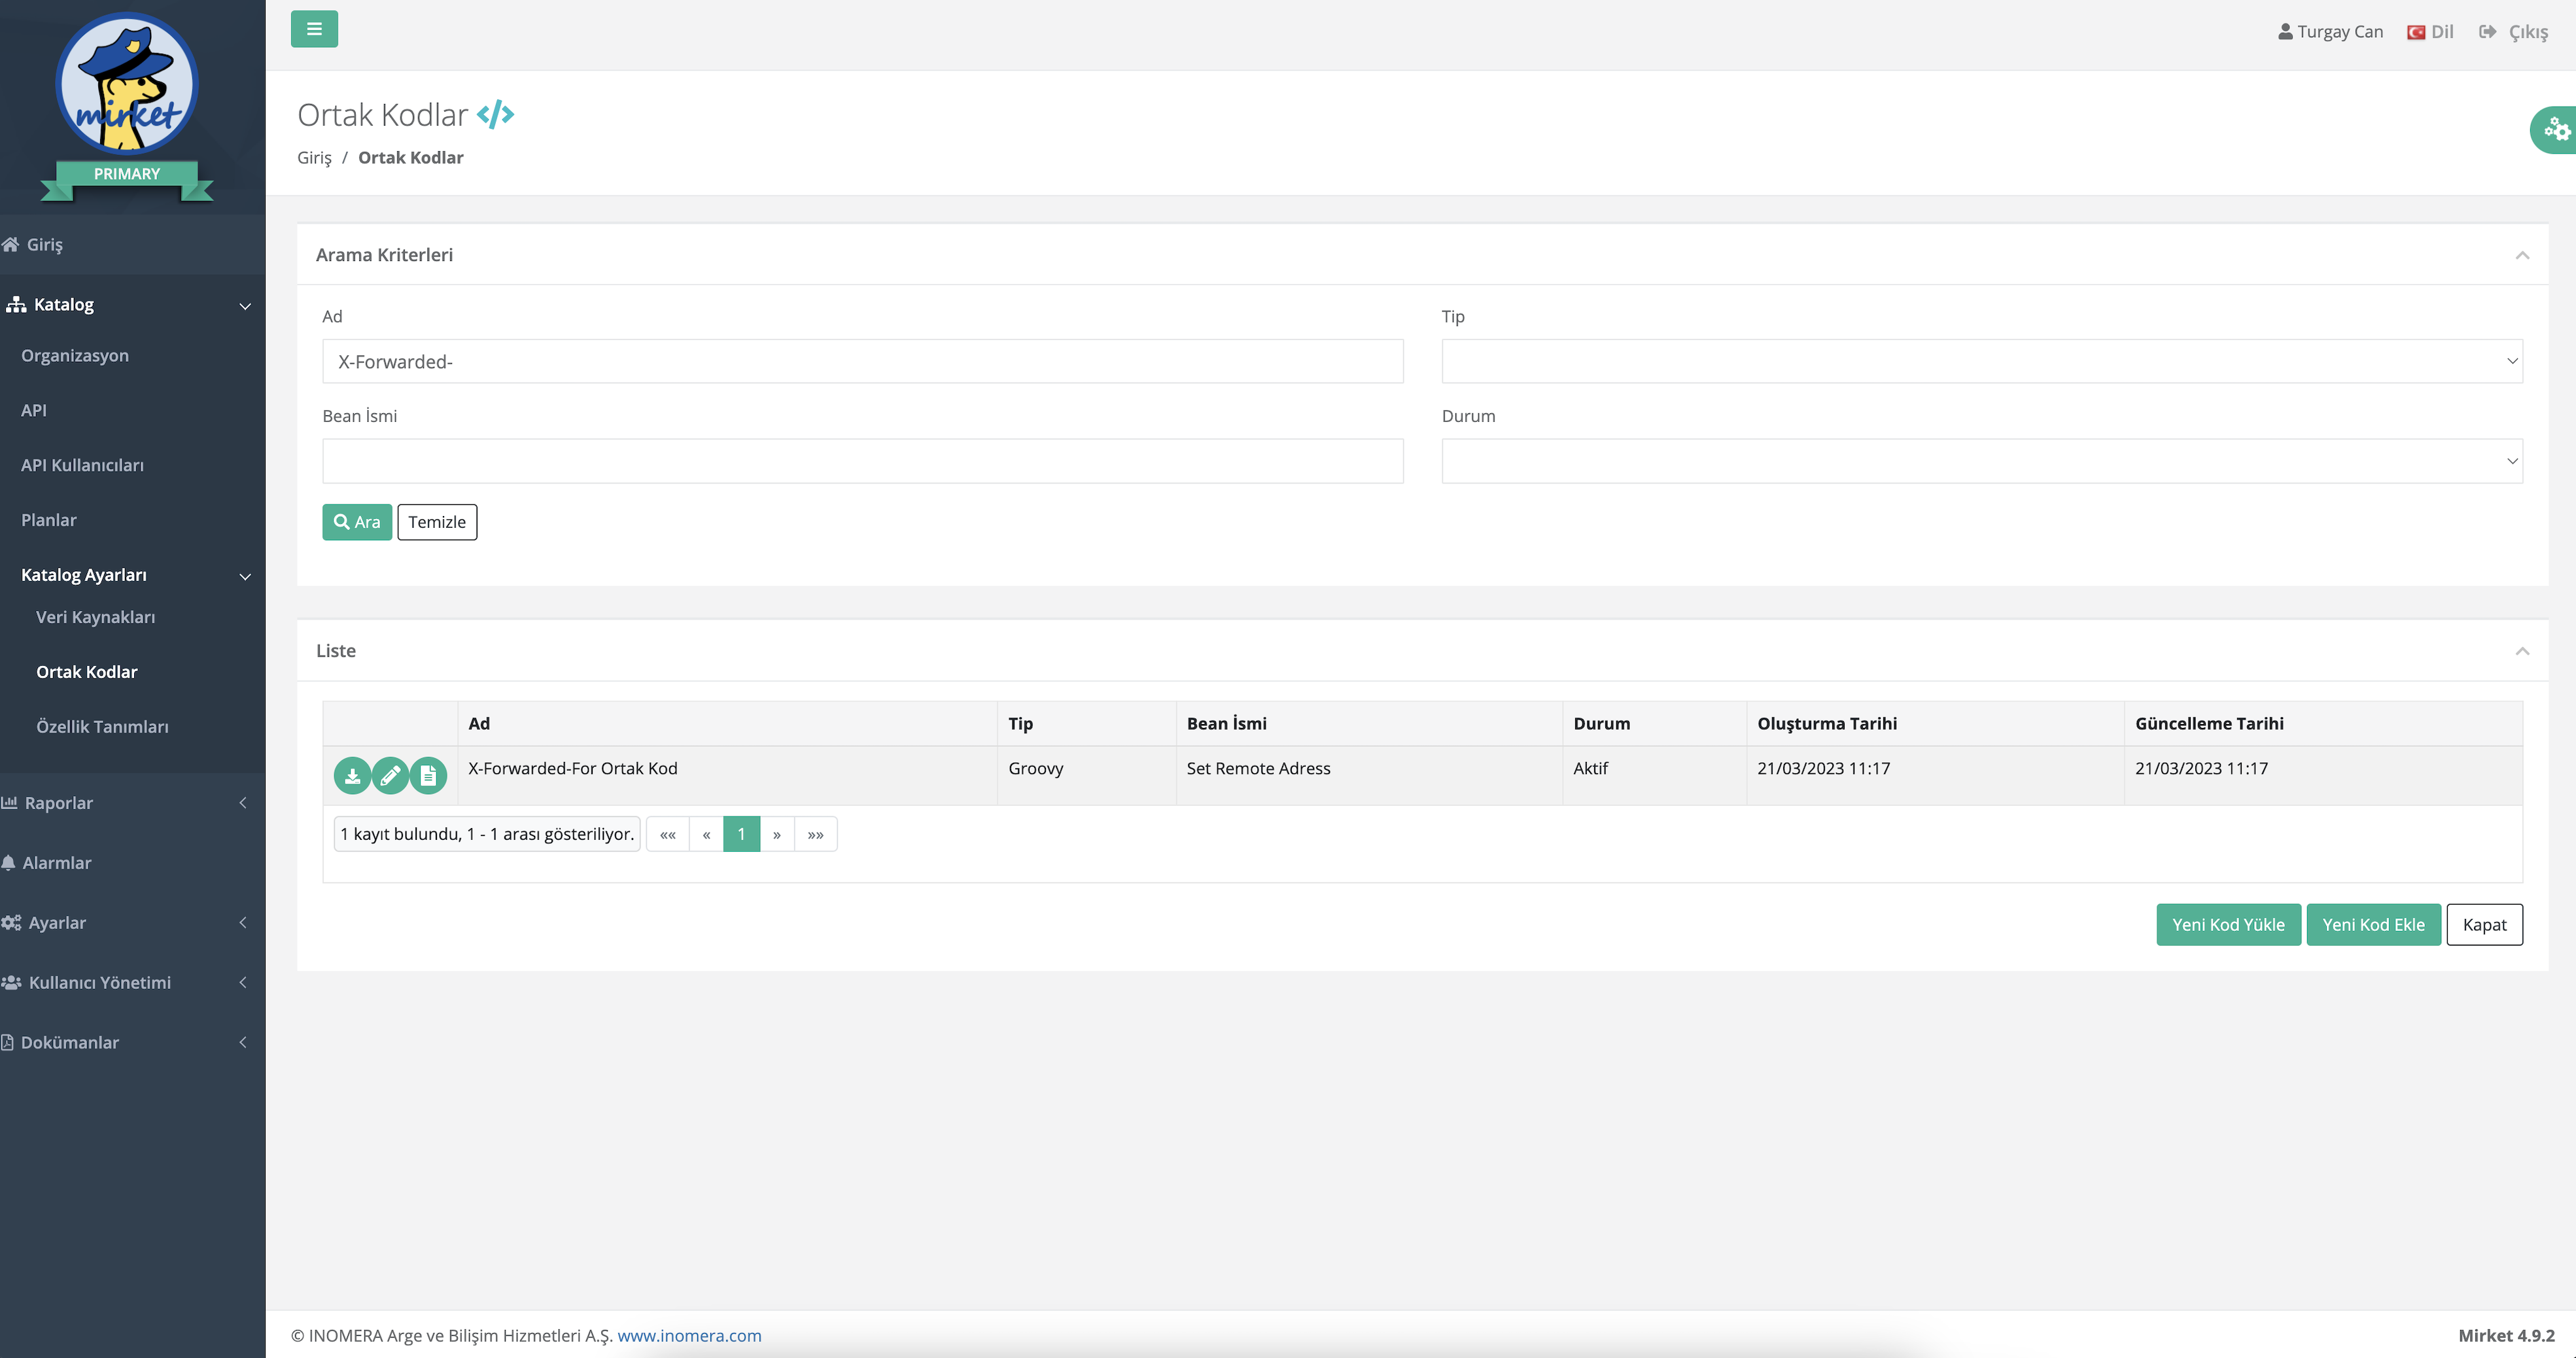Select page 1 in pagination
The image size is (2576, 1358).
(741, 834)
